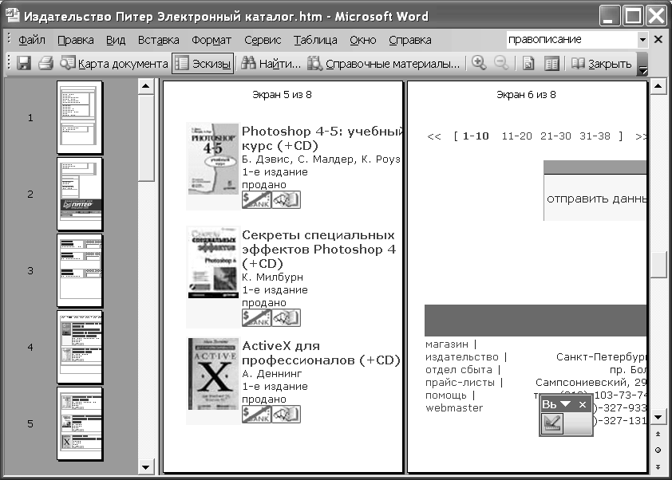Screen dimensions: 672x480
Task: Open the Вид menu
Action: click(x=116, y=40)
